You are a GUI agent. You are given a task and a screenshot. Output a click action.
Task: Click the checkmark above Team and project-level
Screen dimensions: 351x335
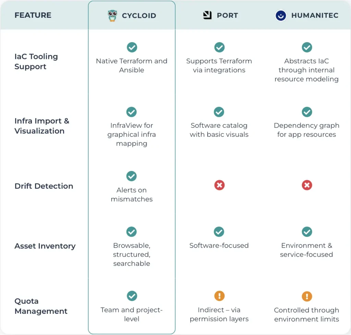[132, 296]
